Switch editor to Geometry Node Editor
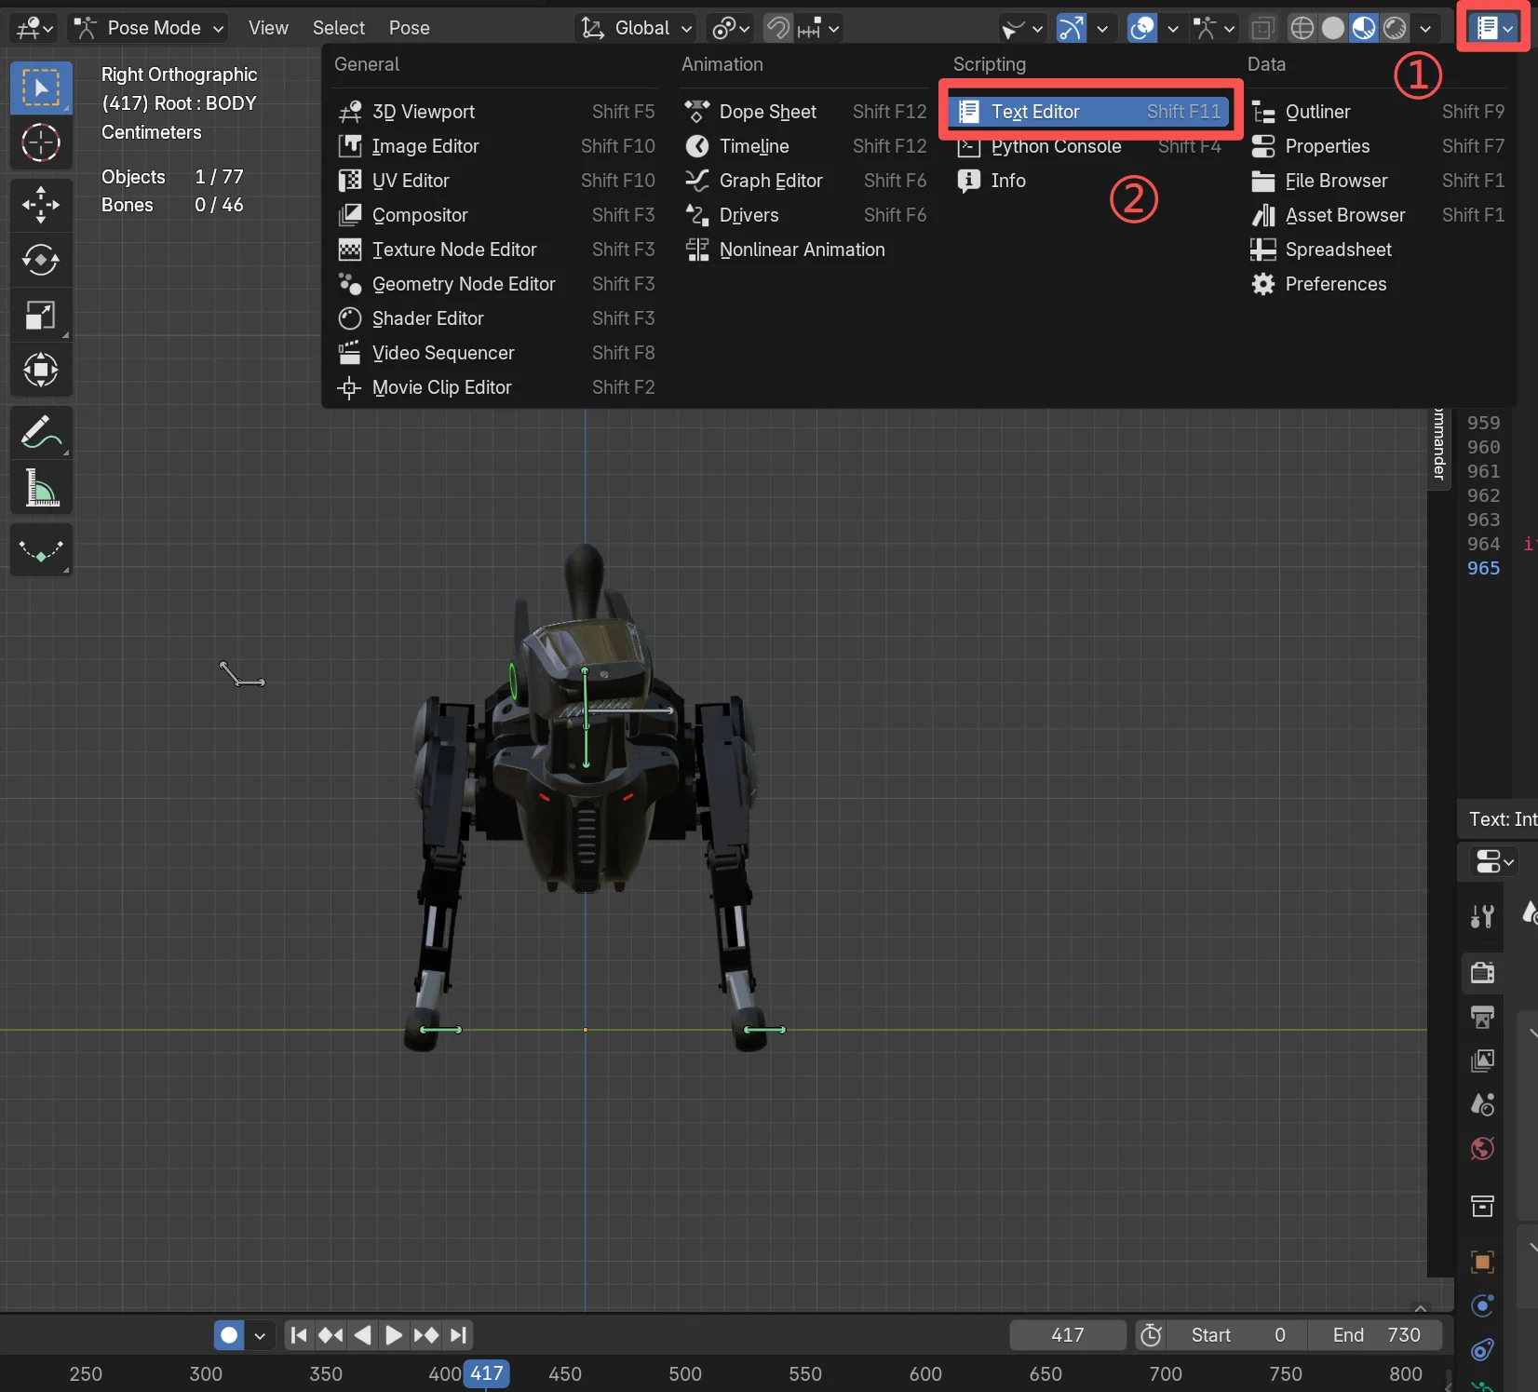This screenshot has width=1538, height=1392. 497,284
